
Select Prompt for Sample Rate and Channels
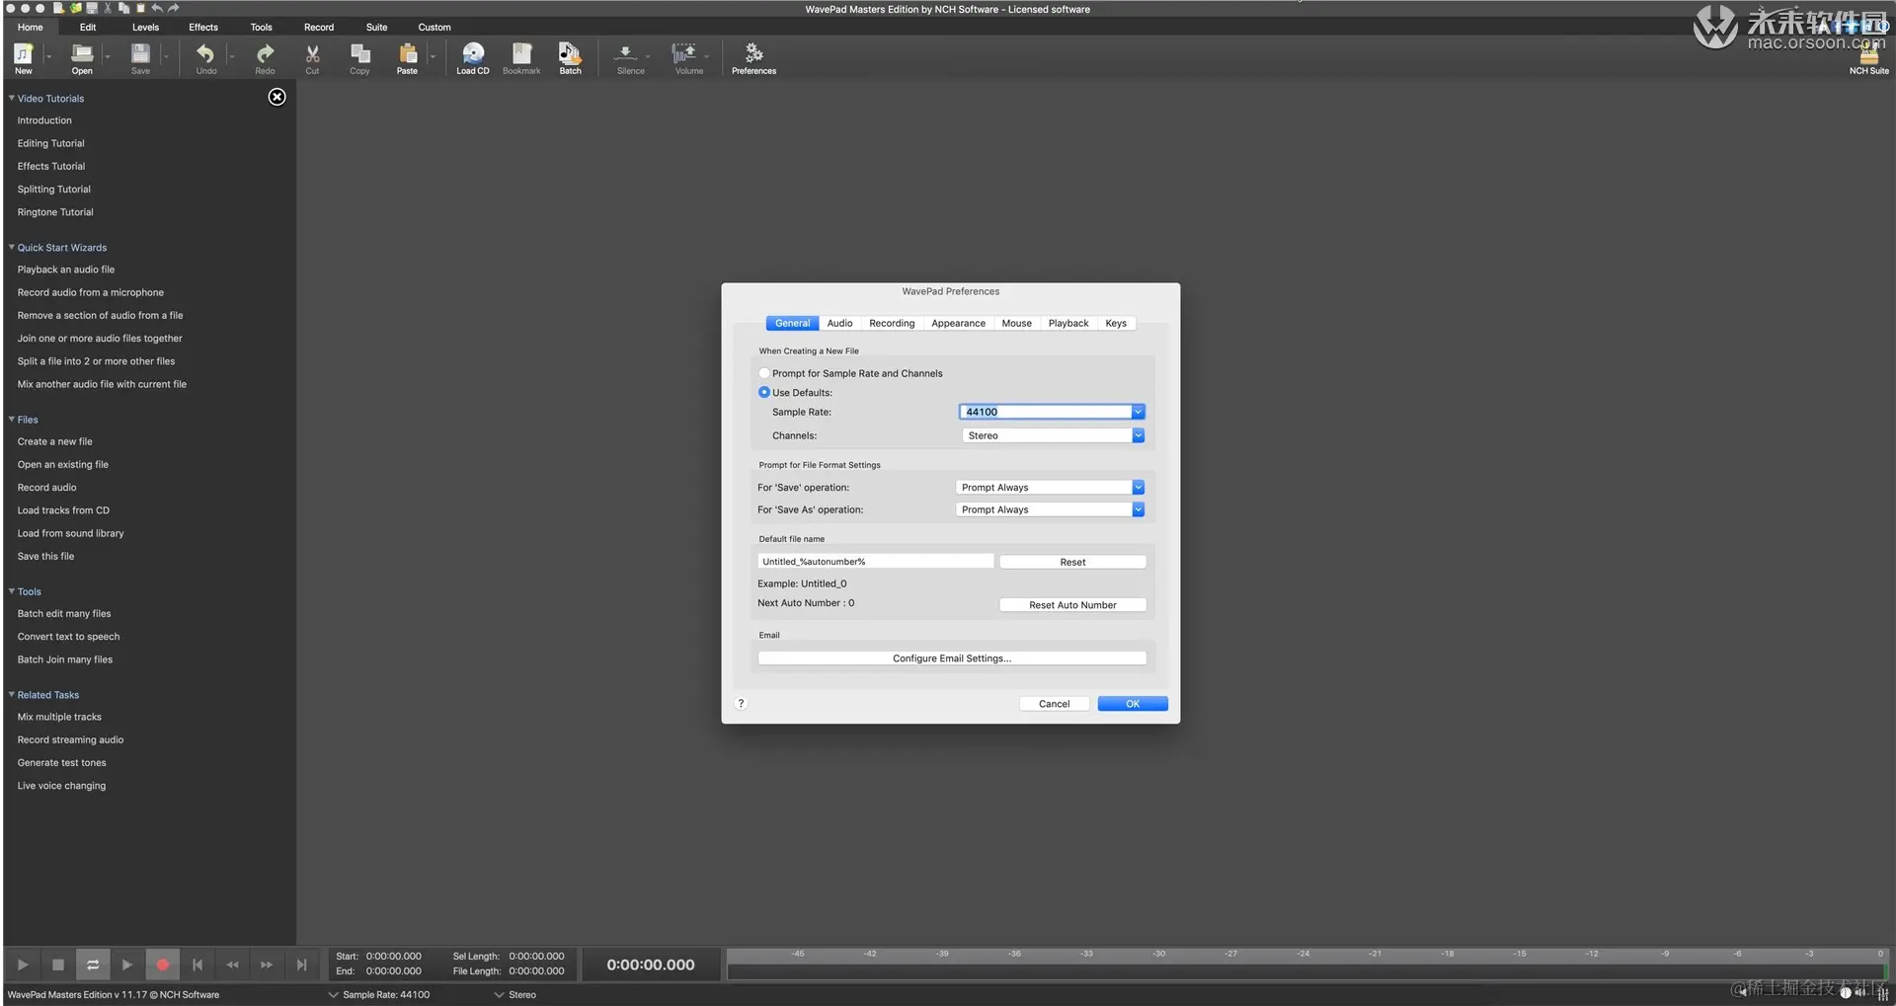click(764, 373)
